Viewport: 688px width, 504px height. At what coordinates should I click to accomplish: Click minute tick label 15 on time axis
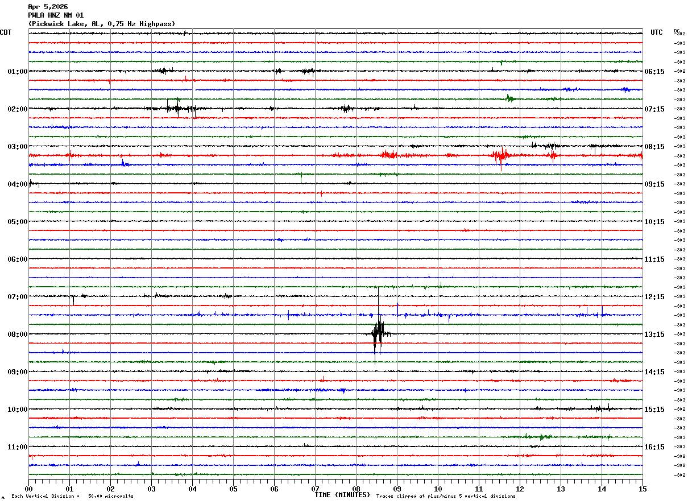coord(643,489)
